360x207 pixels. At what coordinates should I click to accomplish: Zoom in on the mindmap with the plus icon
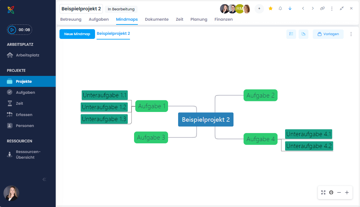(347, 192)
